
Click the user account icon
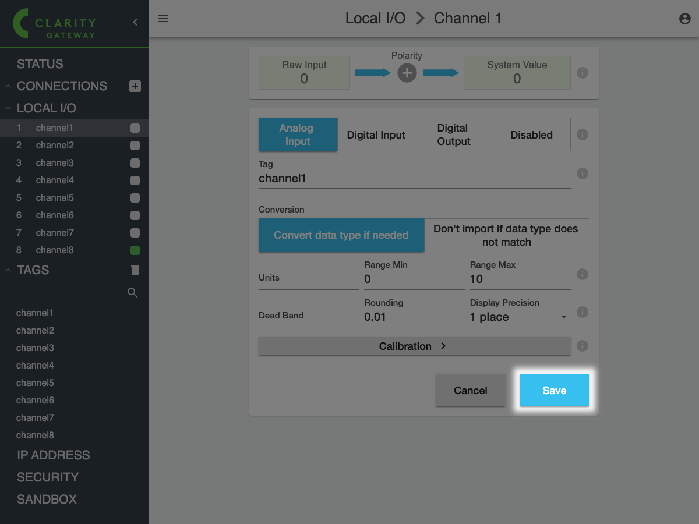[685, 19]
